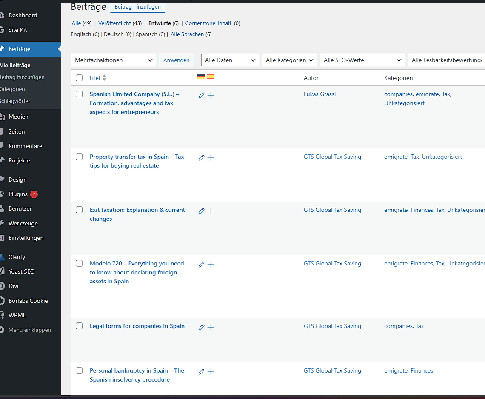This screenshot has height=399, width=485.
Task: Add Spanish translation for Personal bankruptcy post
Action: tap(211, 371)
